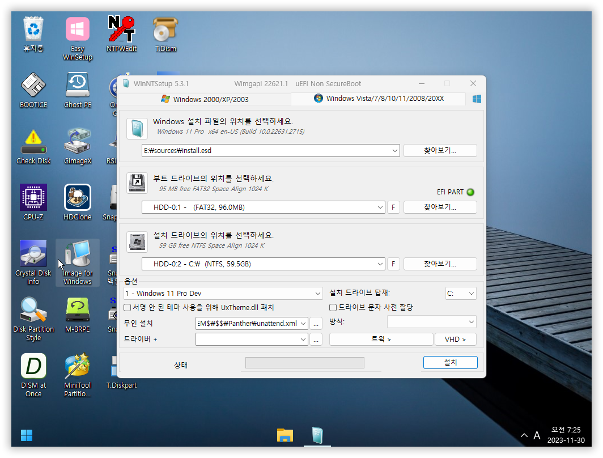Expand the Windows 11 Pro Dev edition dropdown
Viewport: 603px width, 458px height.
click(x=318, y=294)
